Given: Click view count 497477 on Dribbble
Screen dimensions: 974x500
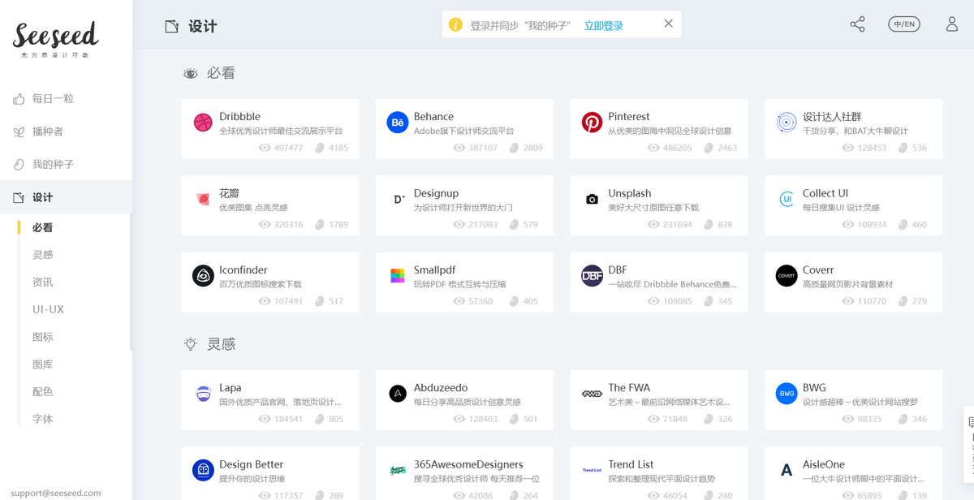Looking at the screenshot, I should coord(288,148).
